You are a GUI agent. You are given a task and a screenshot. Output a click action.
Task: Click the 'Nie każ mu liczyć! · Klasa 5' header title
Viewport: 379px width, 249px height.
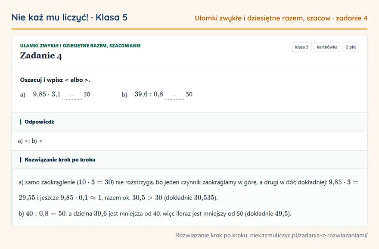[69, 17]
